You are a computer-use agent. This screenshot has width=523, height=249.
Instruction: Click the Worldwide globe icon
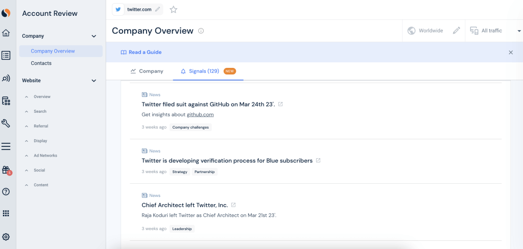pos(411,31)
